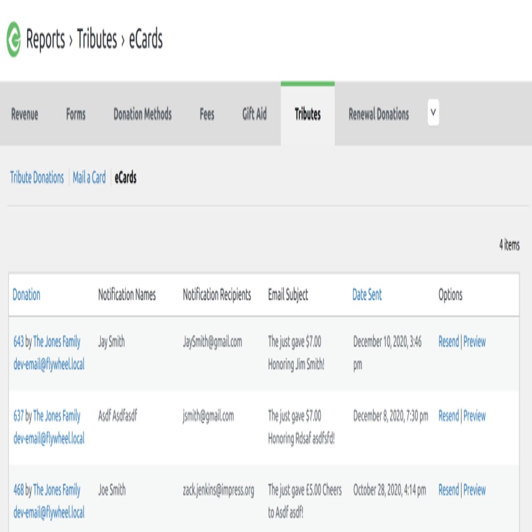
Task: Open the Renewal Donations tab
Action: pos(379,114)
